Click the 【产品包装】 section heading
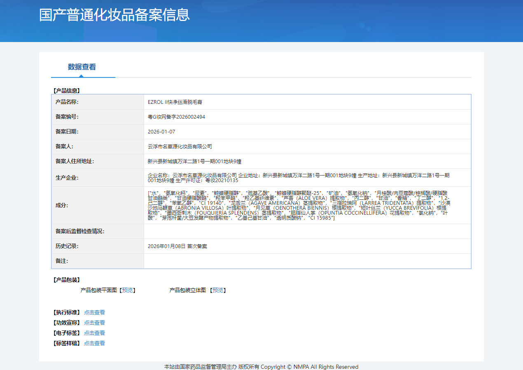 [66, 280]
